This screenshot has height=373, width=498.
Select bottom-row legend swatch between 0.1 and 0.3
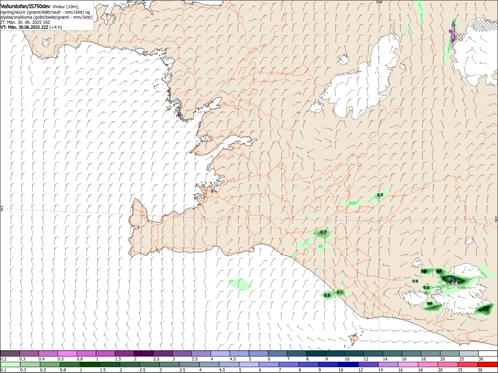click(10, 364)
